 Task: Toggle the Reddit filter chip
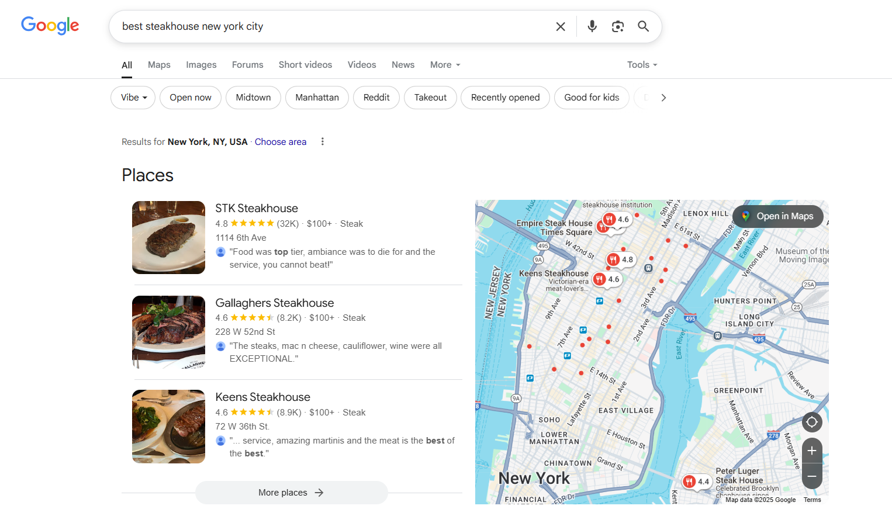[376, 98]
